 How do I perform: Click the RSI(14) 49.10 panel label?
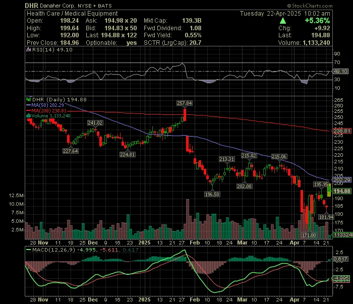click(52, 49)
